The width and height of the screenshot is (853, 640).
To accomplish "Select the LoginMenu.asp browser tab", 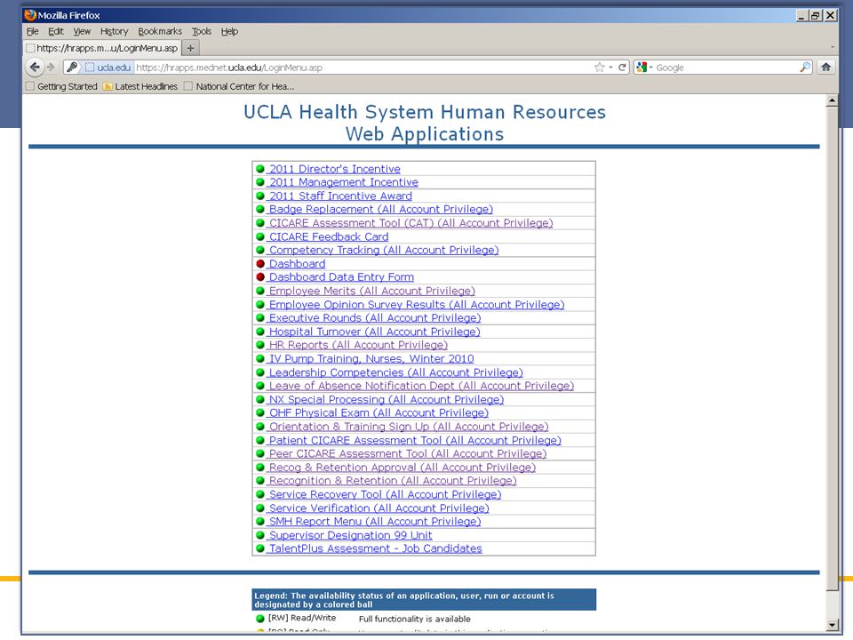I will pos(102,48).
